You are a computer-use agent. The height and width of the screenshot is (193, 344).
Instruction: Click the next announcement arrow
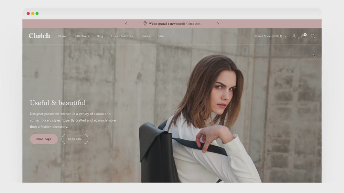(218, 24)
